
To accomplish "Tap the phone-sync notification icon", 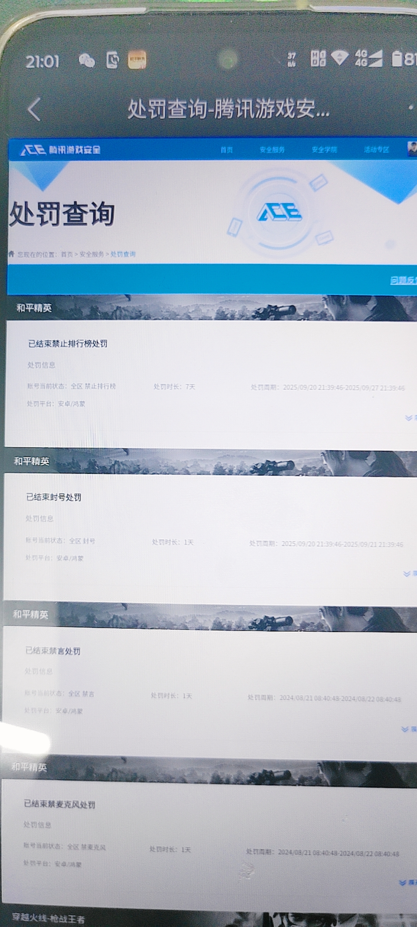I will (x=112, y=61).
